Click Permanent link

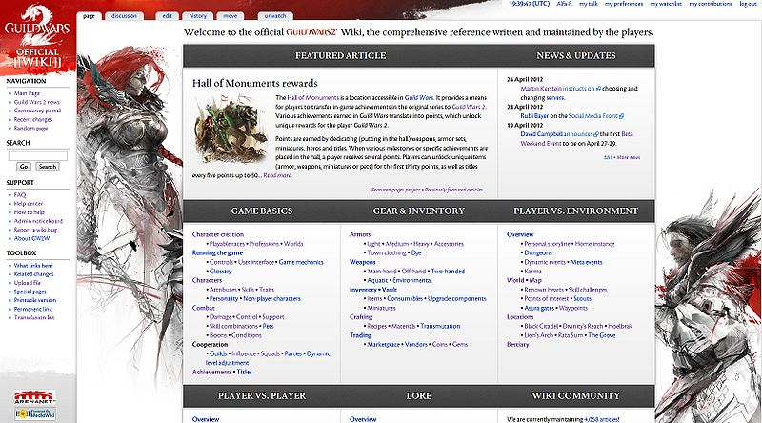[x=33, y=310]
